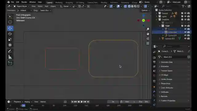Toggle viewport gizmo display button

111,6
